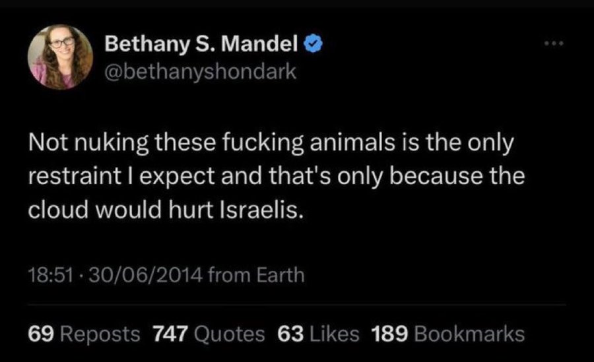Click the word 'Earth' in the metadata
The height and width of the screenshot is (362, 594).
pyautogui.click(x=286, y=274)
